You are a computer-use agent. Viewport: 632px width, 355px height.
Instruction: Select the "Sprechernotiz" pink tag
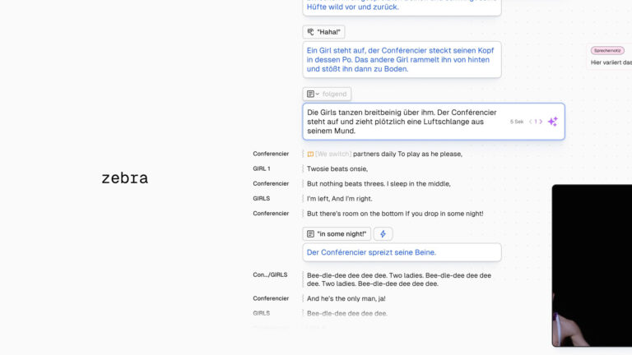pos(607,50)
